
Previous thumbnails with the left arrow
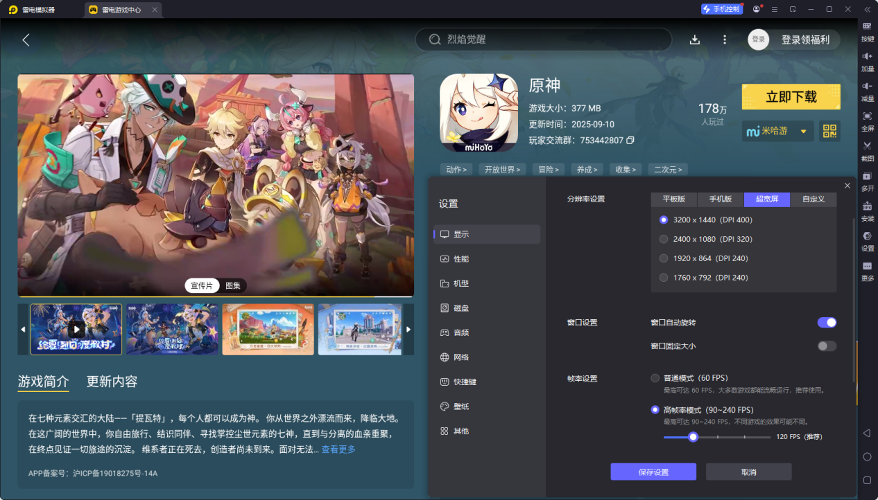(23, 329)
